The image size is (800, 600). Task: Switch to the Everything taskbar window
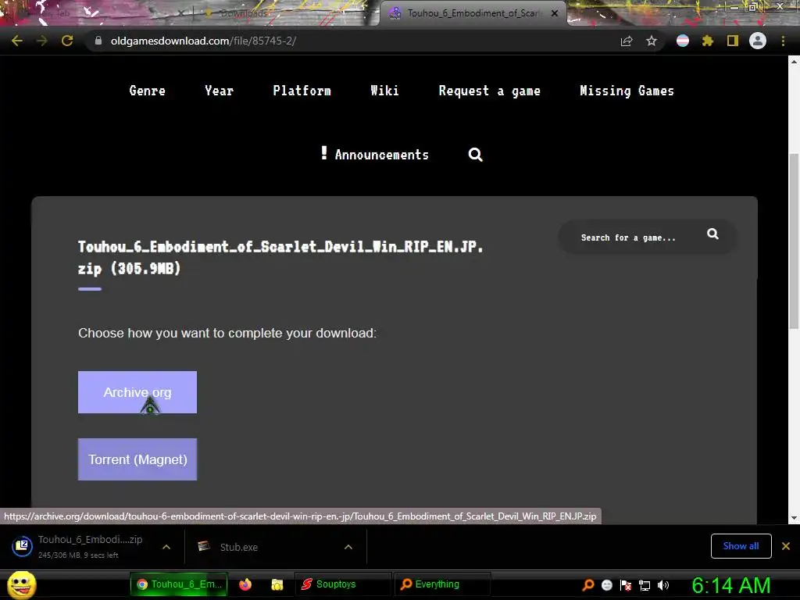(x=442, y=584)
